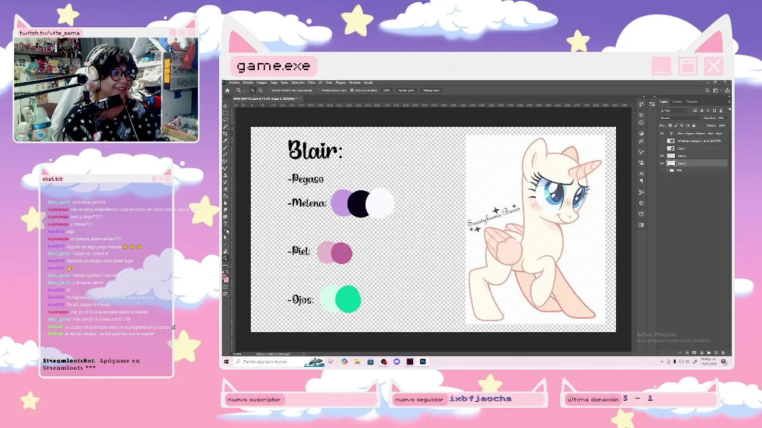This screenshot has width=762, height=428.
Task: Filter layers by pixel layer icon
Action: click(695, 111)
